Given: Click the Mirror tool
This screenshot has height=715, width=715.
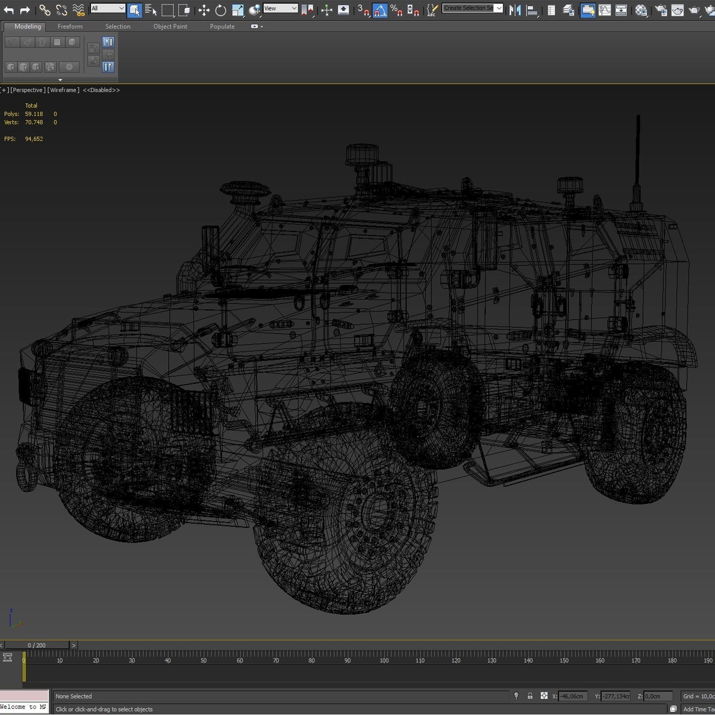Looking at the screenshot, I should click(x=515, y=9).
